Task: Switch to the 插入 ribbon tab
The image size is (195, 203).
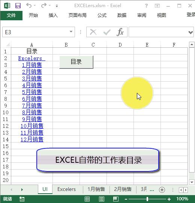Action: (x=53, y=15)
